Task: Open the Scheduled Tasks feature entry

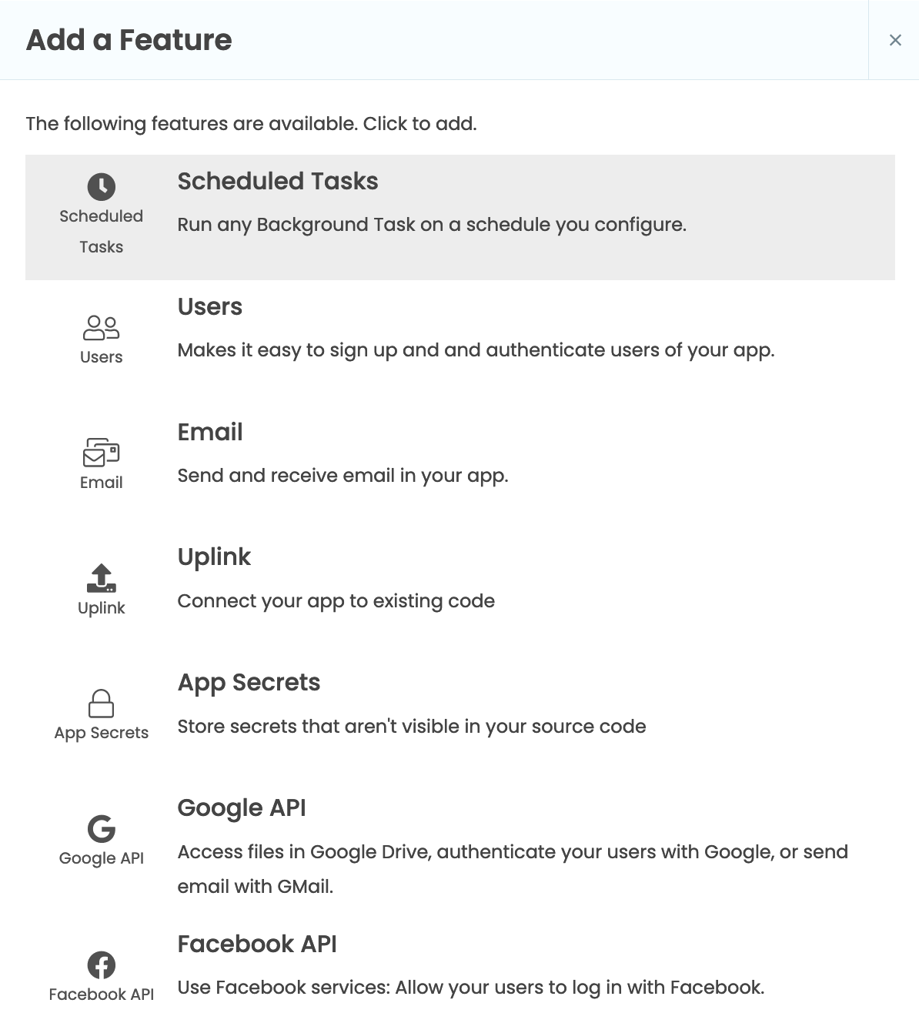Action: 462,217
